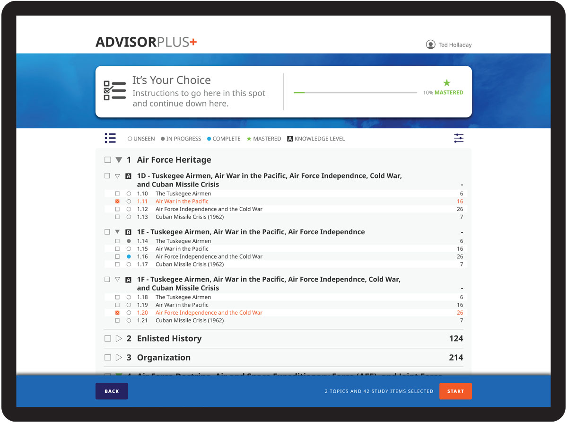
Task: Click the knowledge level A badge for 1D
Action: [x=128, y=176]
